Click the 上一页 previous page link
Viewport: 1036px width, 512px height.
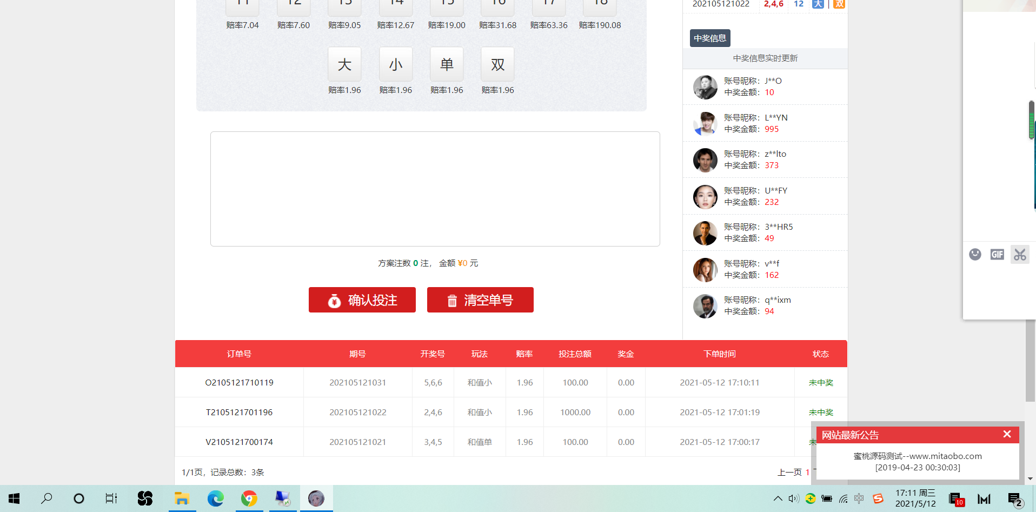(x=789, y=472)
